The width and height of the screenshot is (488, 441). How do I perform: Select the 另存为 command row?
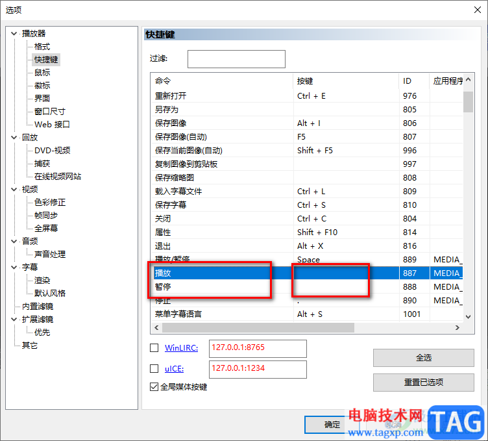306,110
